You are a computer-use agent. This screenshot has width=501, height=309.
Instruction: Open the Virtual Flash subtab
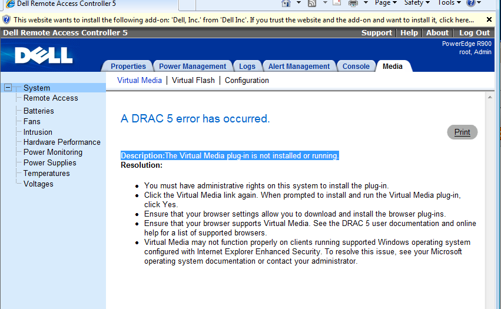pos(193,81)
